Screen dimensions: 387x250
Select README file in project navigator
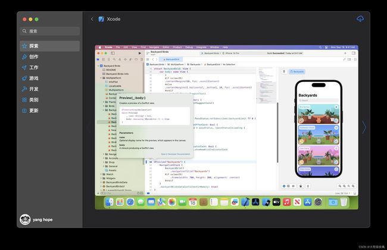tap(110, 70)
